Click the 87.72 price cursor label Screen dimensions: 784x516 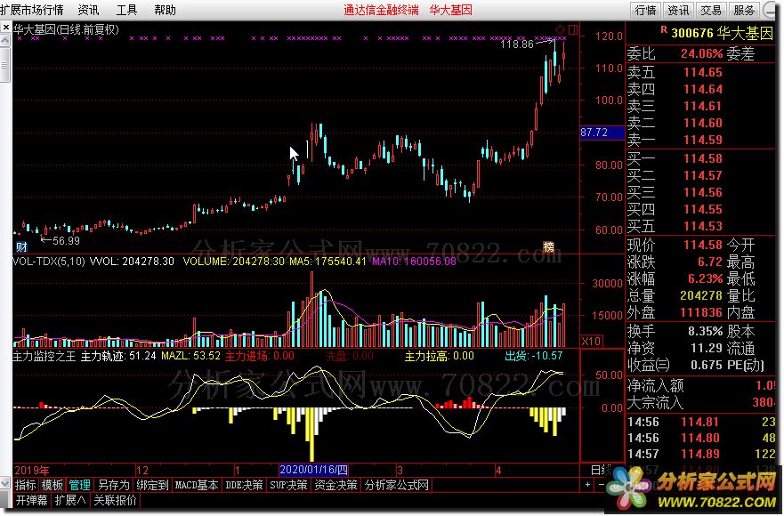click(x=602, y=133)
